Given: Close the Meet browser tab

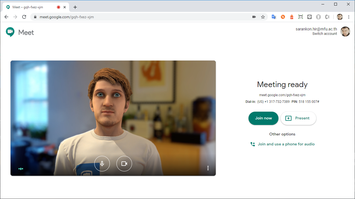Looking at the screenshot, I should pyautogui.click(x=65, y=7).
